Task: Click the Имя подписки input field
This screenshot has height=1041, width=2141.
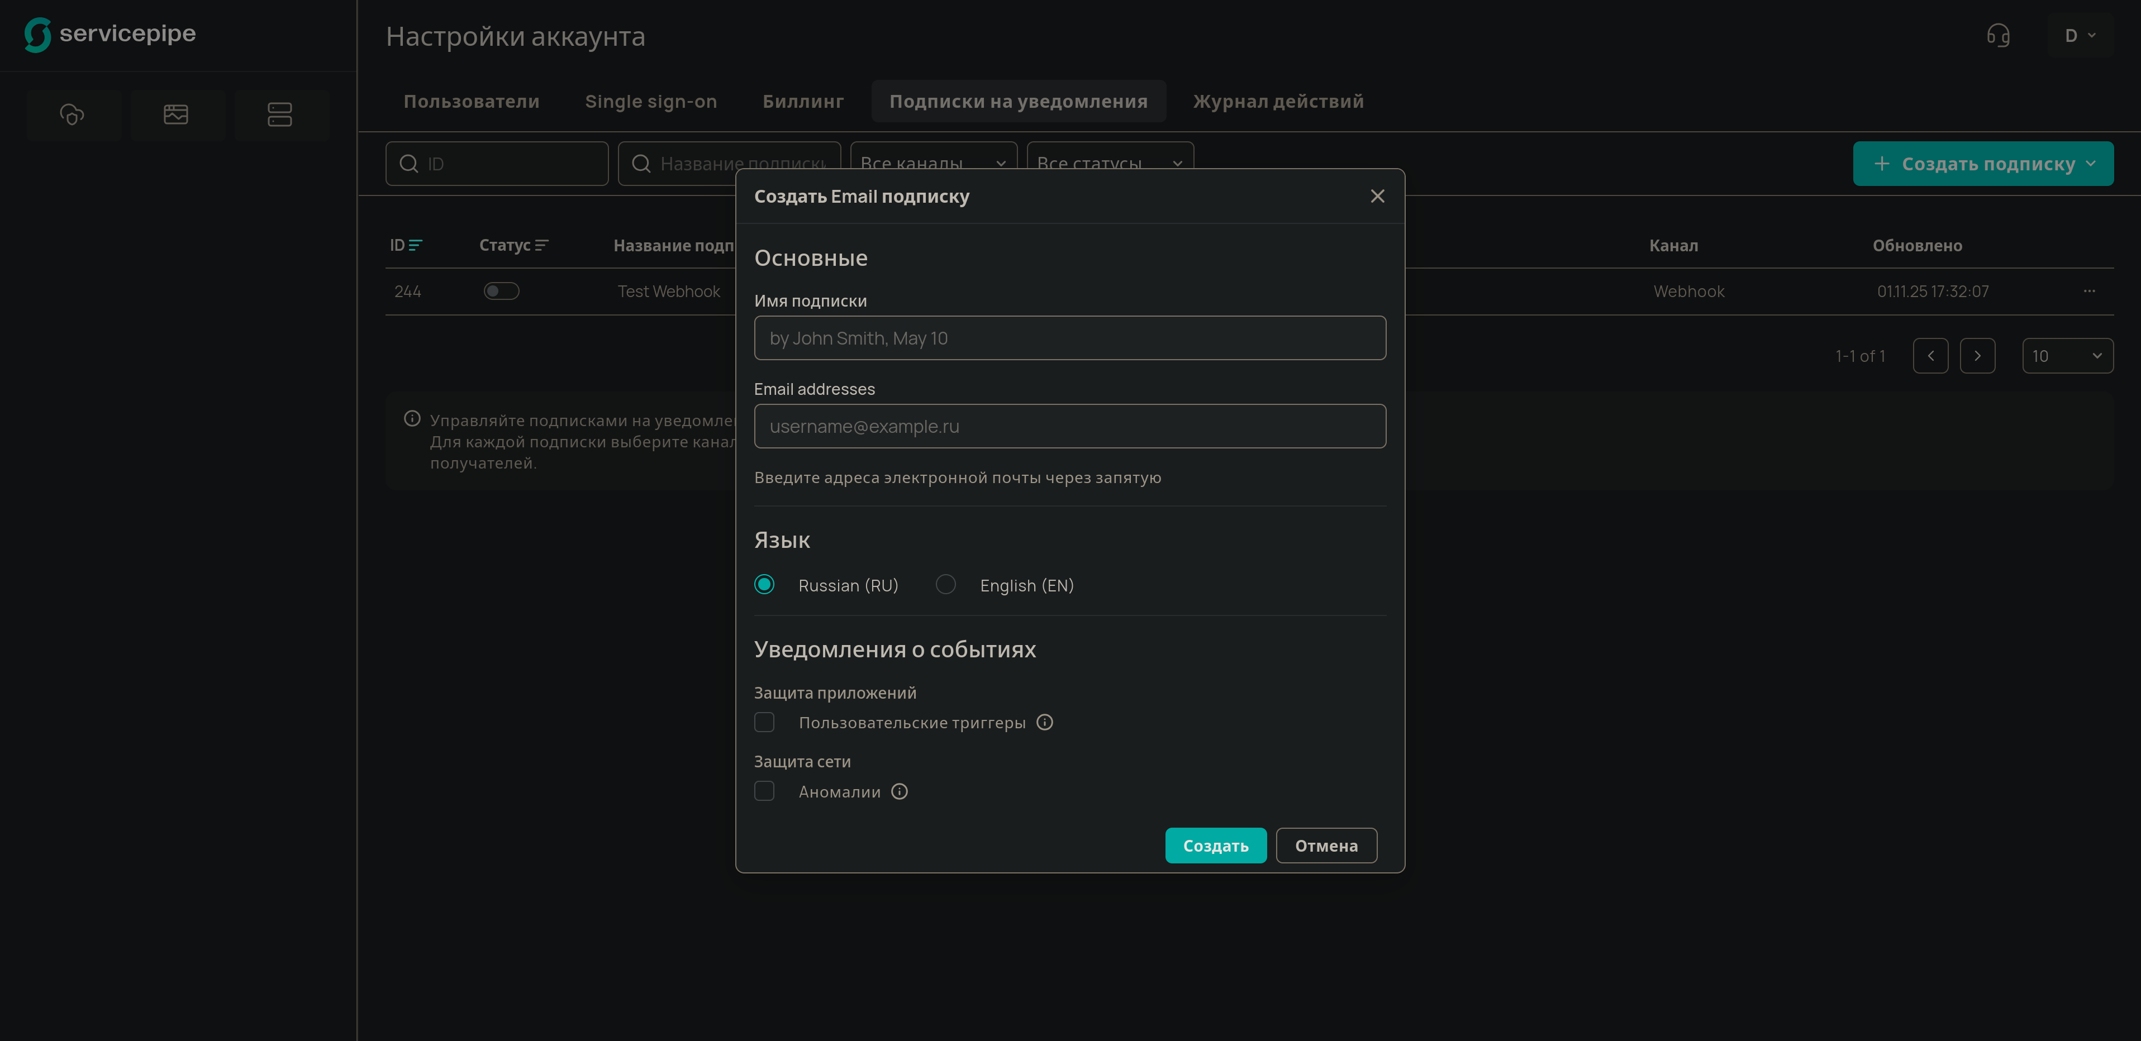Action: [1070, 338]
